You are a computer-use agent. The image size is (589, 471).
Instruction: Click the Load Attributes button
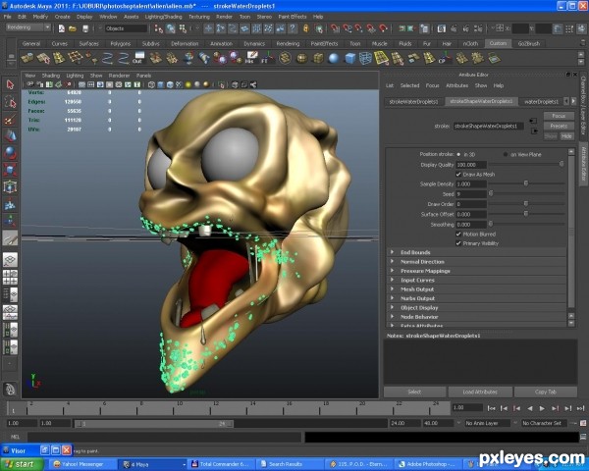point(480,392)
